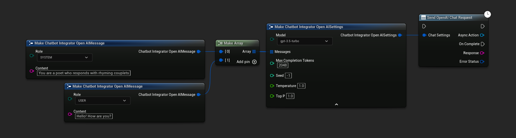Click the Temperature value field
This screenshot has width=516, height=138.
[301, 86]
